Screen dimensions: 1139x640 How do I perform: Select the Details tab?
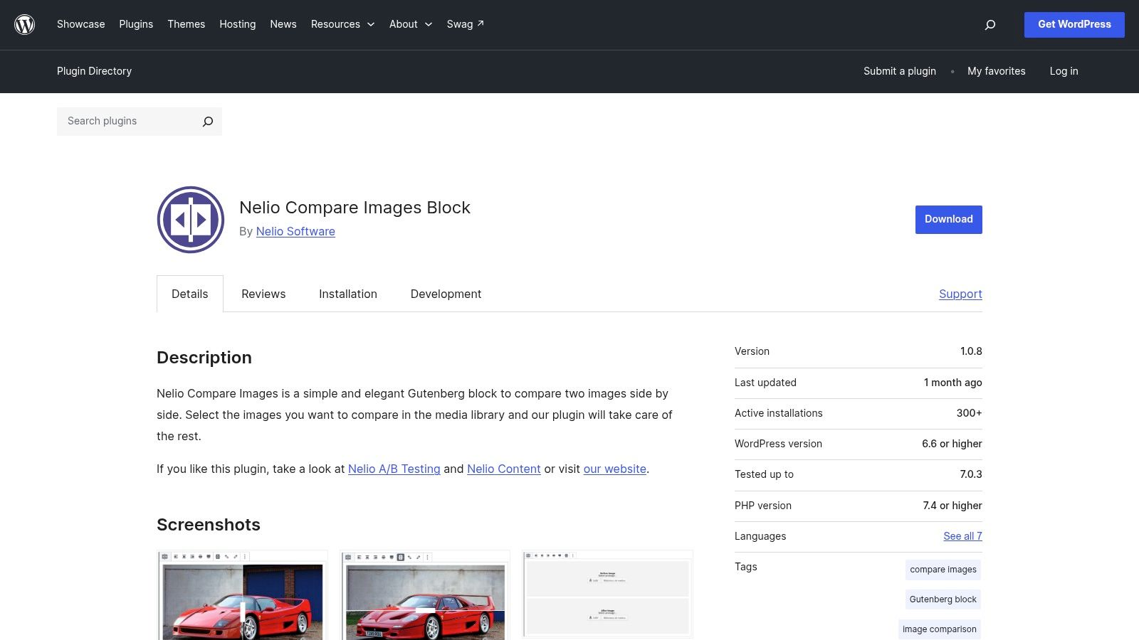click(x=190, y=294)
